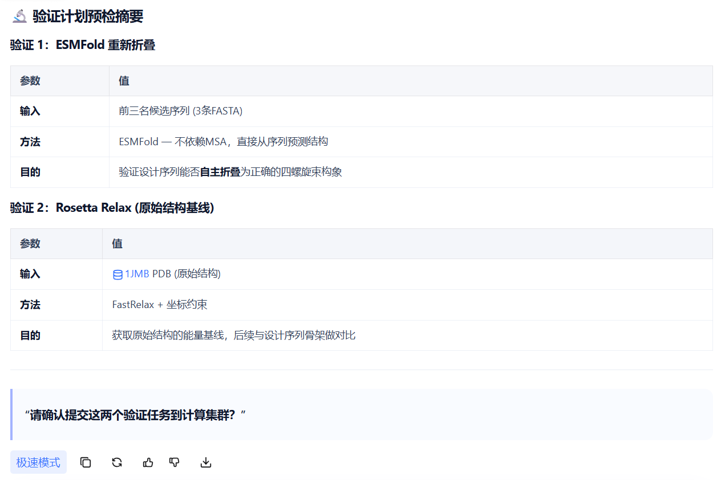Select the 极速模式 button
Screen dimensions: 725x480
(x=38, y=462)
